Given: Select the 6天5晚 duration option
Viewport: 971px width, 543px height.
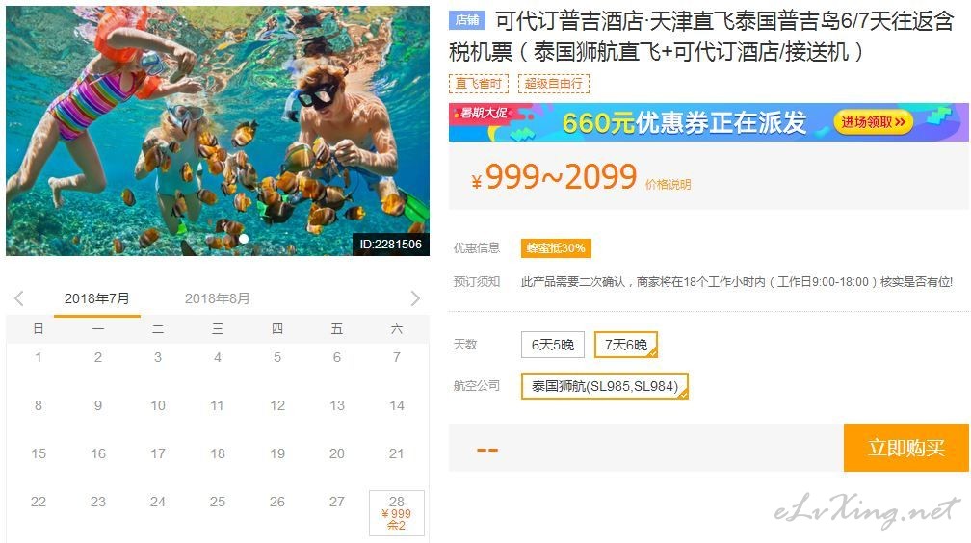Looking at the screenshot, I should tap(552, 345).
